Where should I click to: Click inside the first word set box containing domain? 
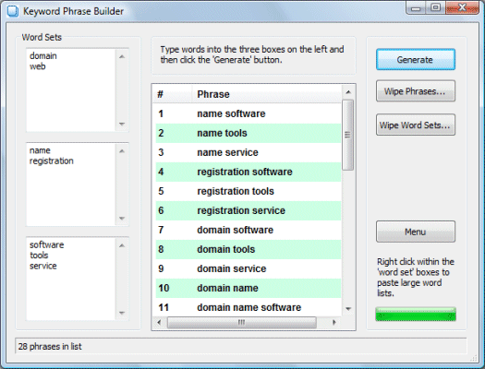tap(71, 90)
